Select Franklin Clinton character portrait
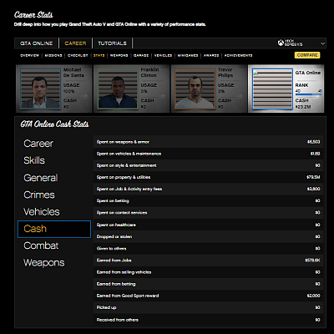 click(x=118, y=89)
